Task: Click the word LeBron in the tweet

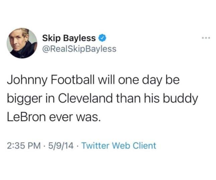Action: 26,117
